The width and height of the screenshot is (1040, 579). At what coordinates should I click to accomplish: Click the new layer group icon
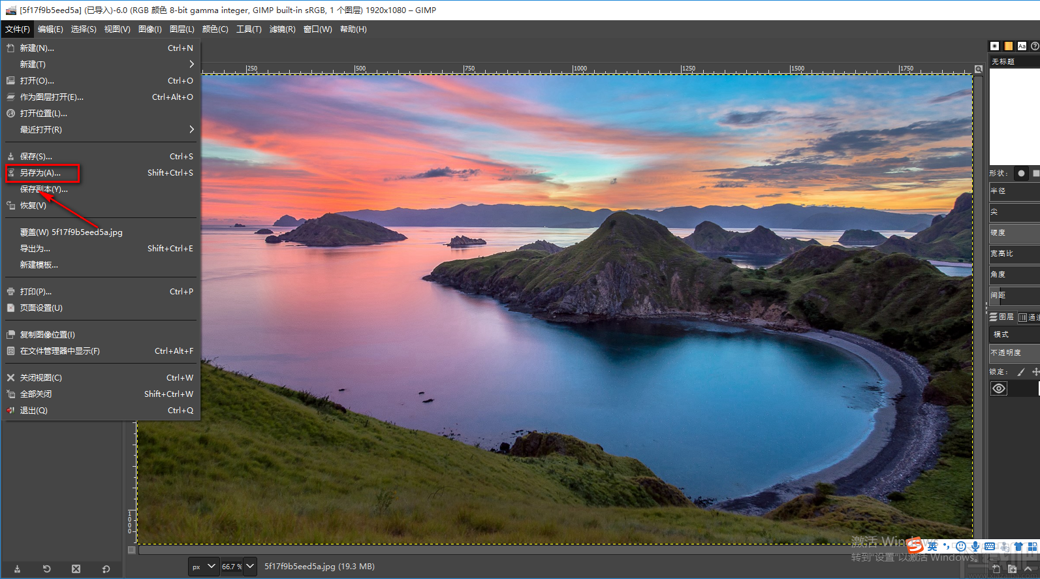tap(1012, 569)
